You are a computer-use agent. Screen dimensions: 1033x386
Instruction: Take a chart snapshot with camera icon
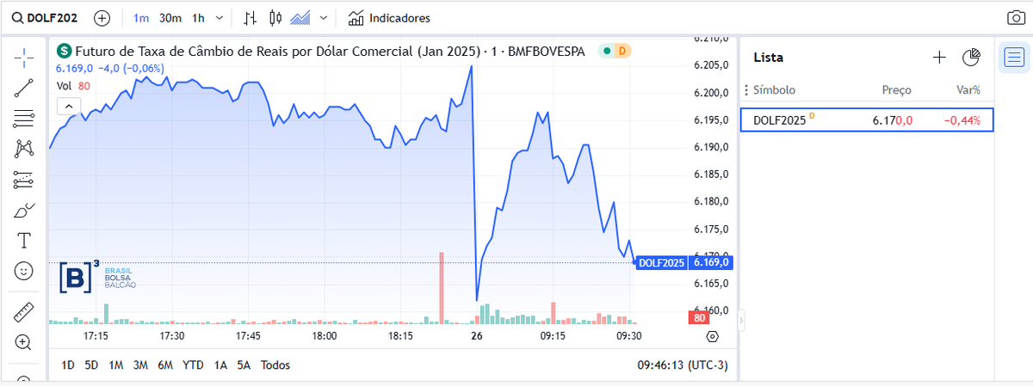pos(1016,17)
